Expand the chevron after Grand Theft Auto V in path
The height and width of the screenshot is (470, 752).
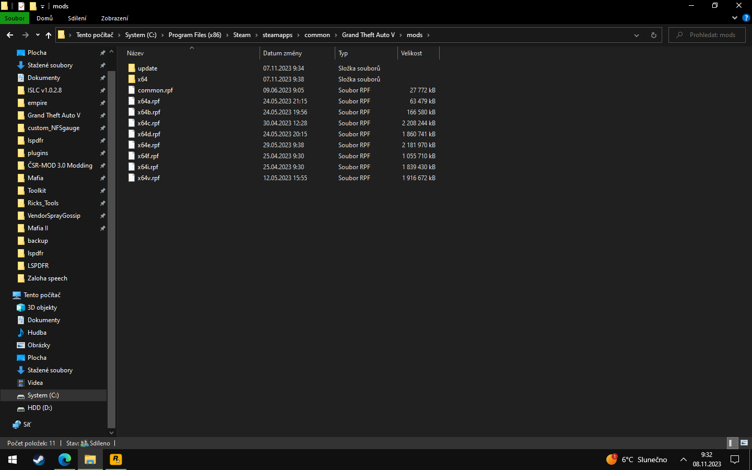401,35
